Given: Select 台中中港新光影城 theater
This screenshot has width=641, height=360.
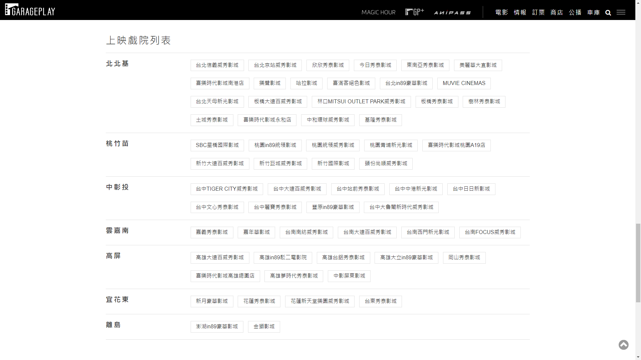Looking at the screenshot, I should tap(416, 189).
